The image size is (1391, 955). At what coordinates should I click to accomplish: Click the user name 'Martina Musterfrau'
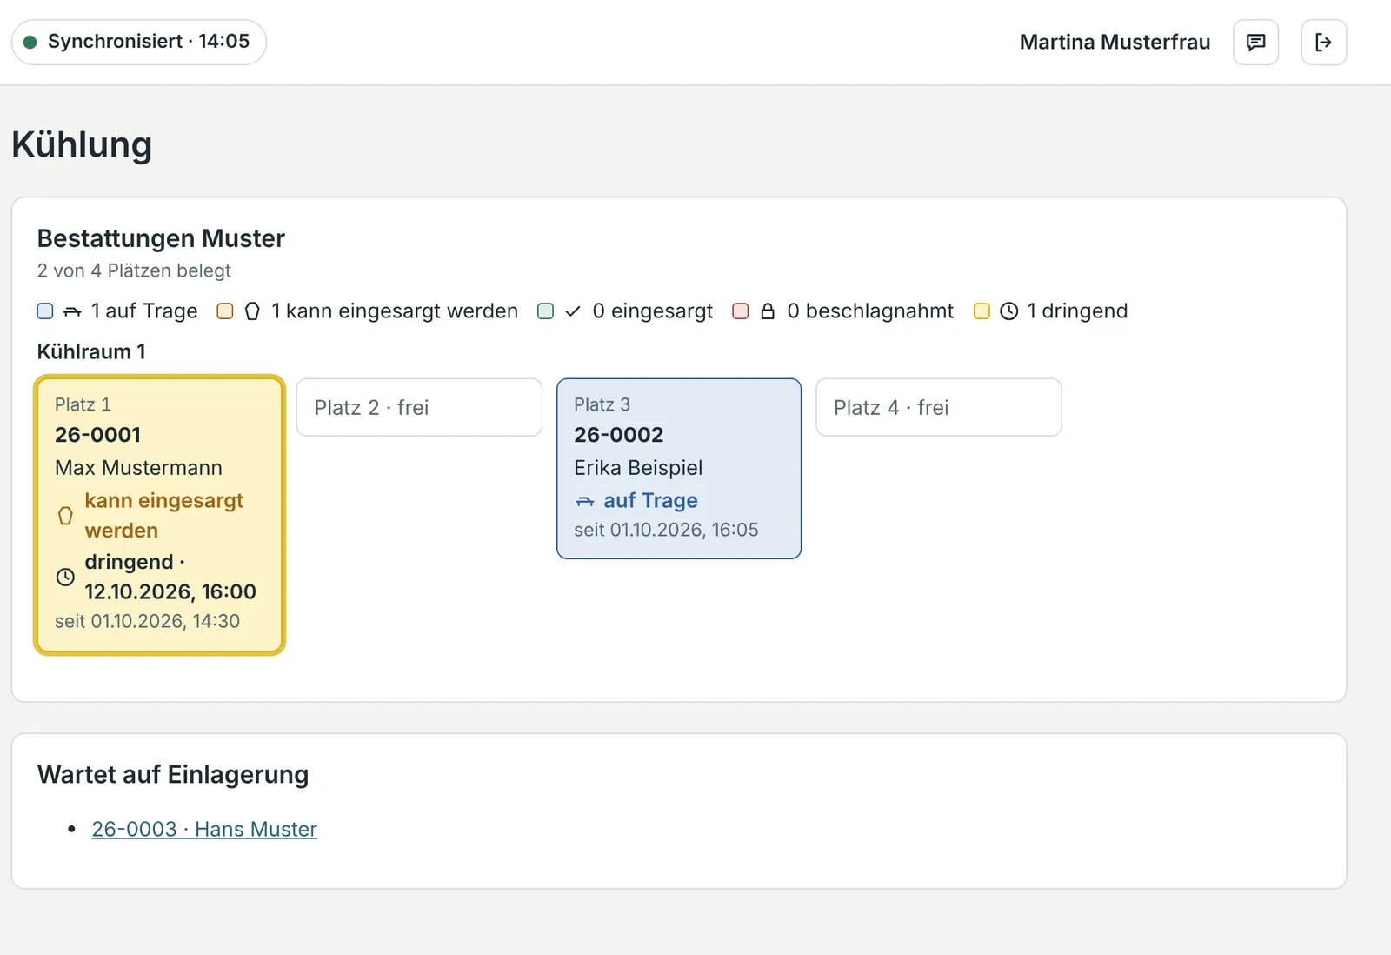(x=1115, y=42)
